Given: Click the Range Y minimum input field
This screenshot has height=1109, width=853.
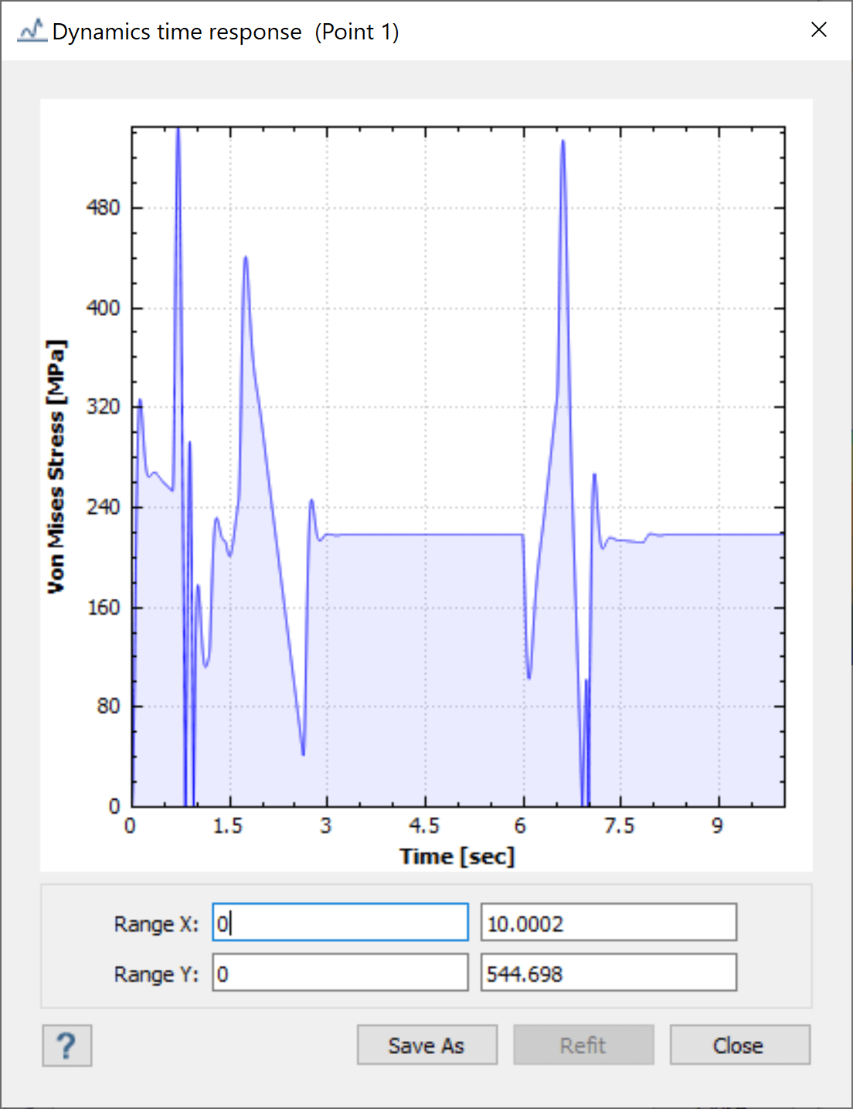Looking at the screenshot, I should [x=340, y=973].
